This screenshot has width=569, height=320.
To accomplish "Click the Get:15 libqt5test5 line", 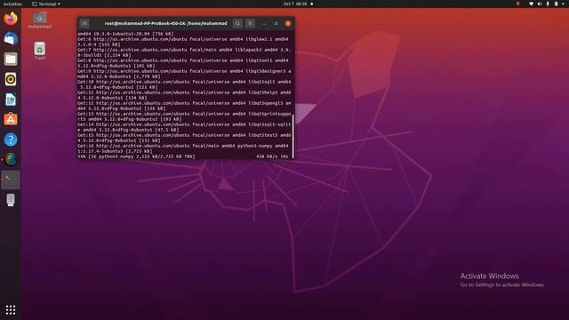I will click(x=184, y=138).
